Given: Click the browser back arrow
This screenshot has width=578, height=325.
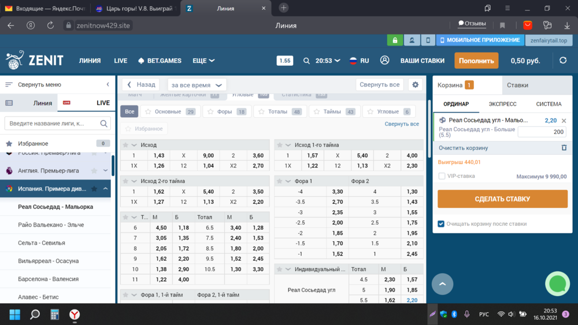Looking at the screenshot, I should [10, 25].
